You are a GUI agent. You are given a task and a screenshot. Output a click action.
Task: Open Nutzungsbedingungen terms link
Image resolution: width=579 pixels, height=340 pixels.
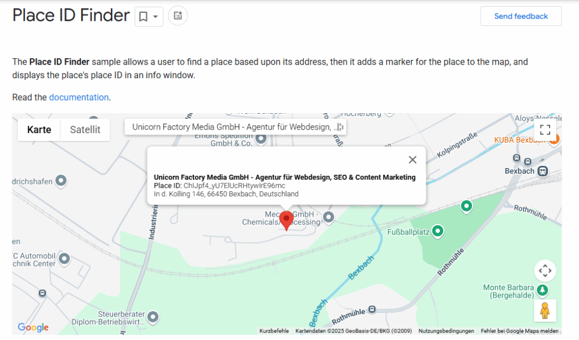click(x=446, y=331)
